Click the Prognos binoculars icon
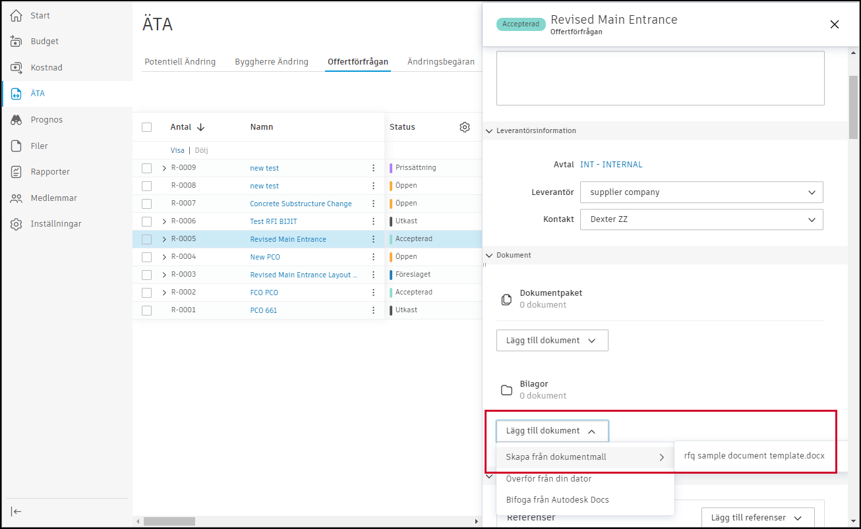 click(16, 120)
